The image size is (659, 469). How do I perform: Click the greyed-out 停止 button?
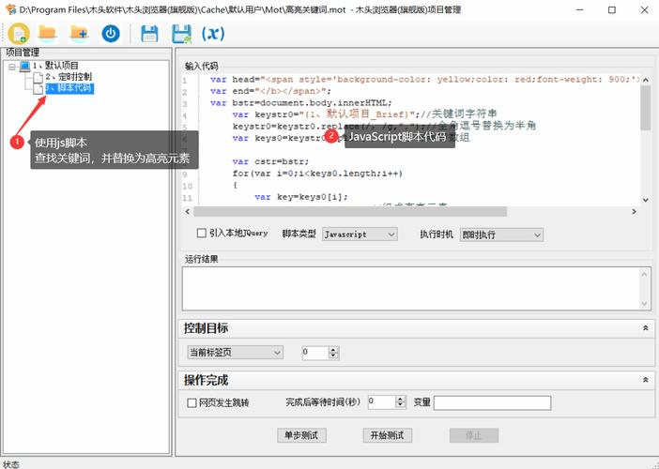474,435
